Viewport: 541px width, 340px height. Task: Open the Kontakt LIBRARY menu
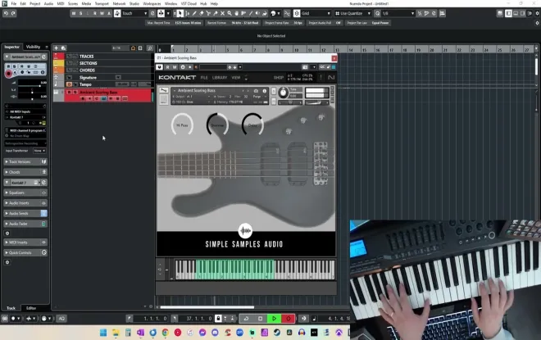point(220,78)
